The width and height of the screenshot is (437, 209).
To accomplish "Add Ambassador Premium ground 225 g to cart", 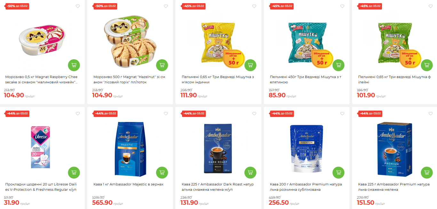I will tap(426, 173).
